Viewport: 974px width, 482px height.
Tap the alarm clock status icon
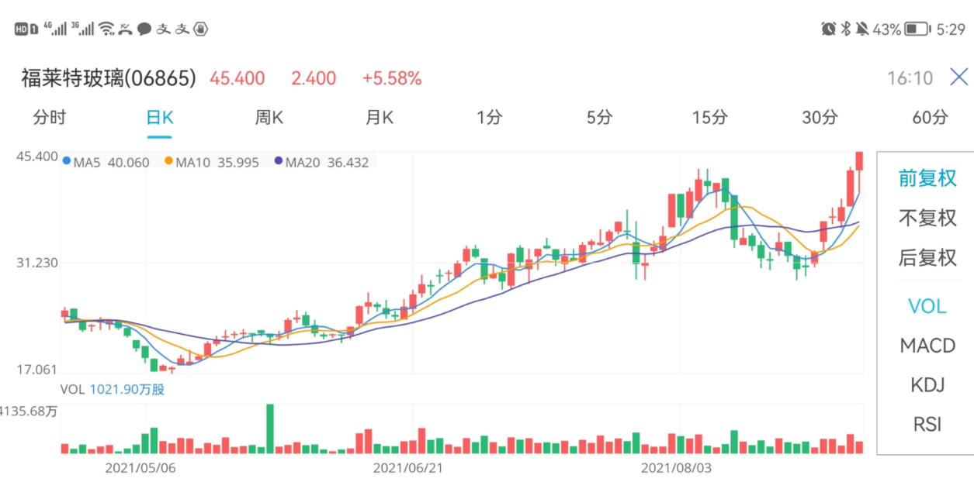click(828, 29)
